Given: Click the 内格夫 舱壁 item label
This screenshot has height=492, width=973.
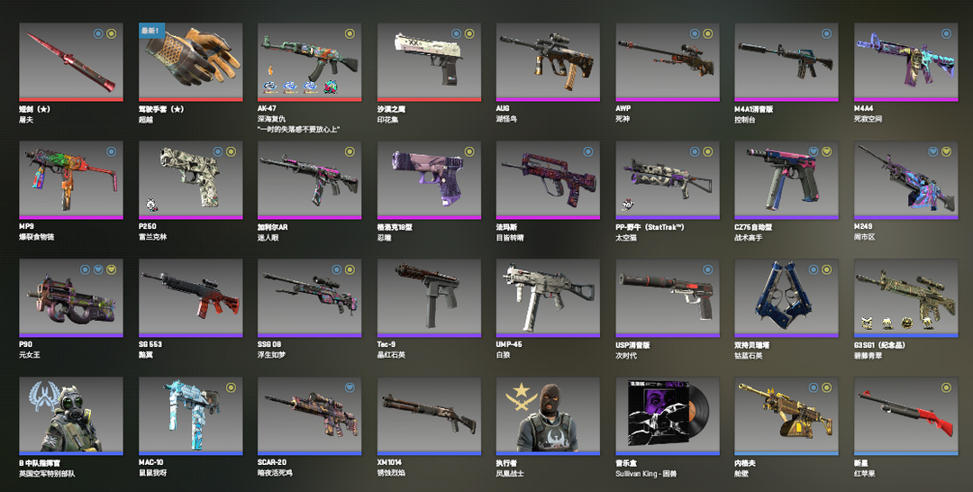Looking at the screenshot, I should click(x=746, y=469).
